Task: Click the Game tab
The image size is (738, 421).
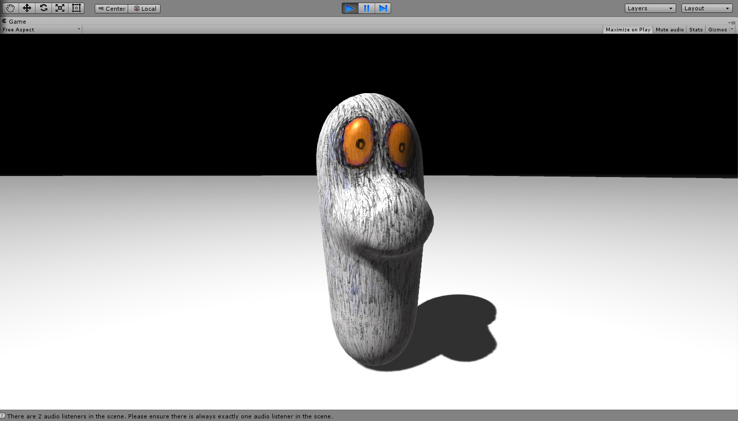Action: click(17, 22)
